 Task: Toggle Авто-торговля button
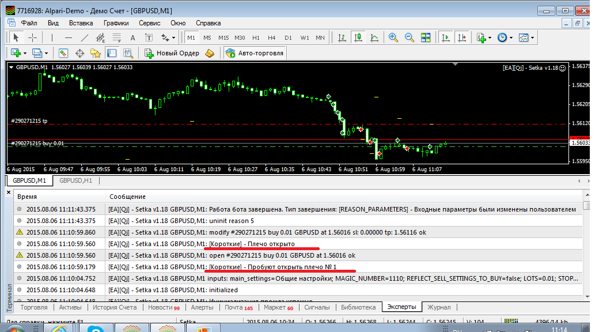pyautogui.click(x=255, y=53)
